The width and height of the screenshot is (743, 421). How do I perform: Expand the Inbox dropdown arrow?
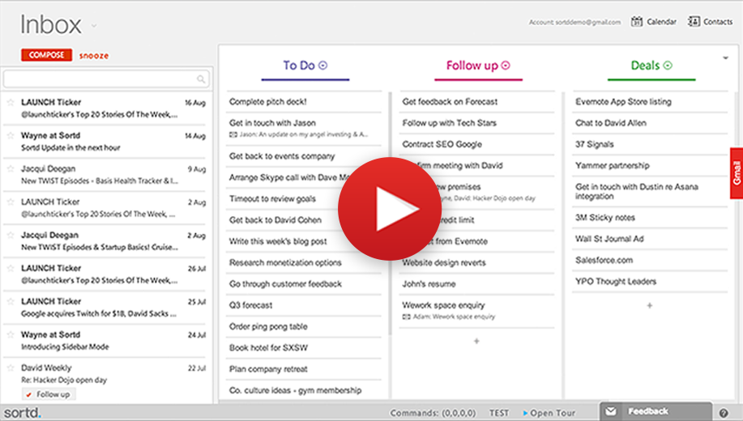(x=94, y=26)
